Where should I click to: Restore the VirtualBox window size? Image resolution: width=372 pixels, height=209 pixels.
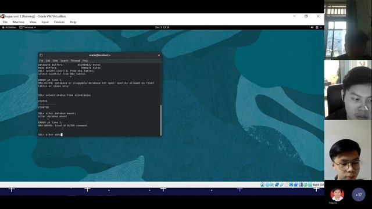tap(306, 16)
